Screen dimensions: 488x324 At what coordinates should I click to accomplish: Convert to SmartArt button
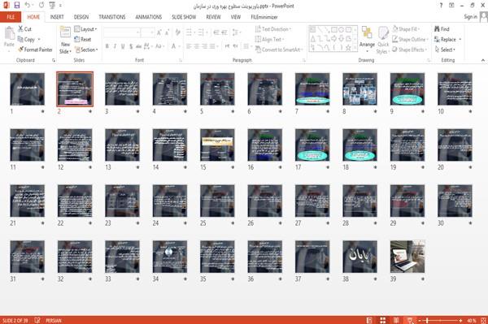click(x=279, y=50)
